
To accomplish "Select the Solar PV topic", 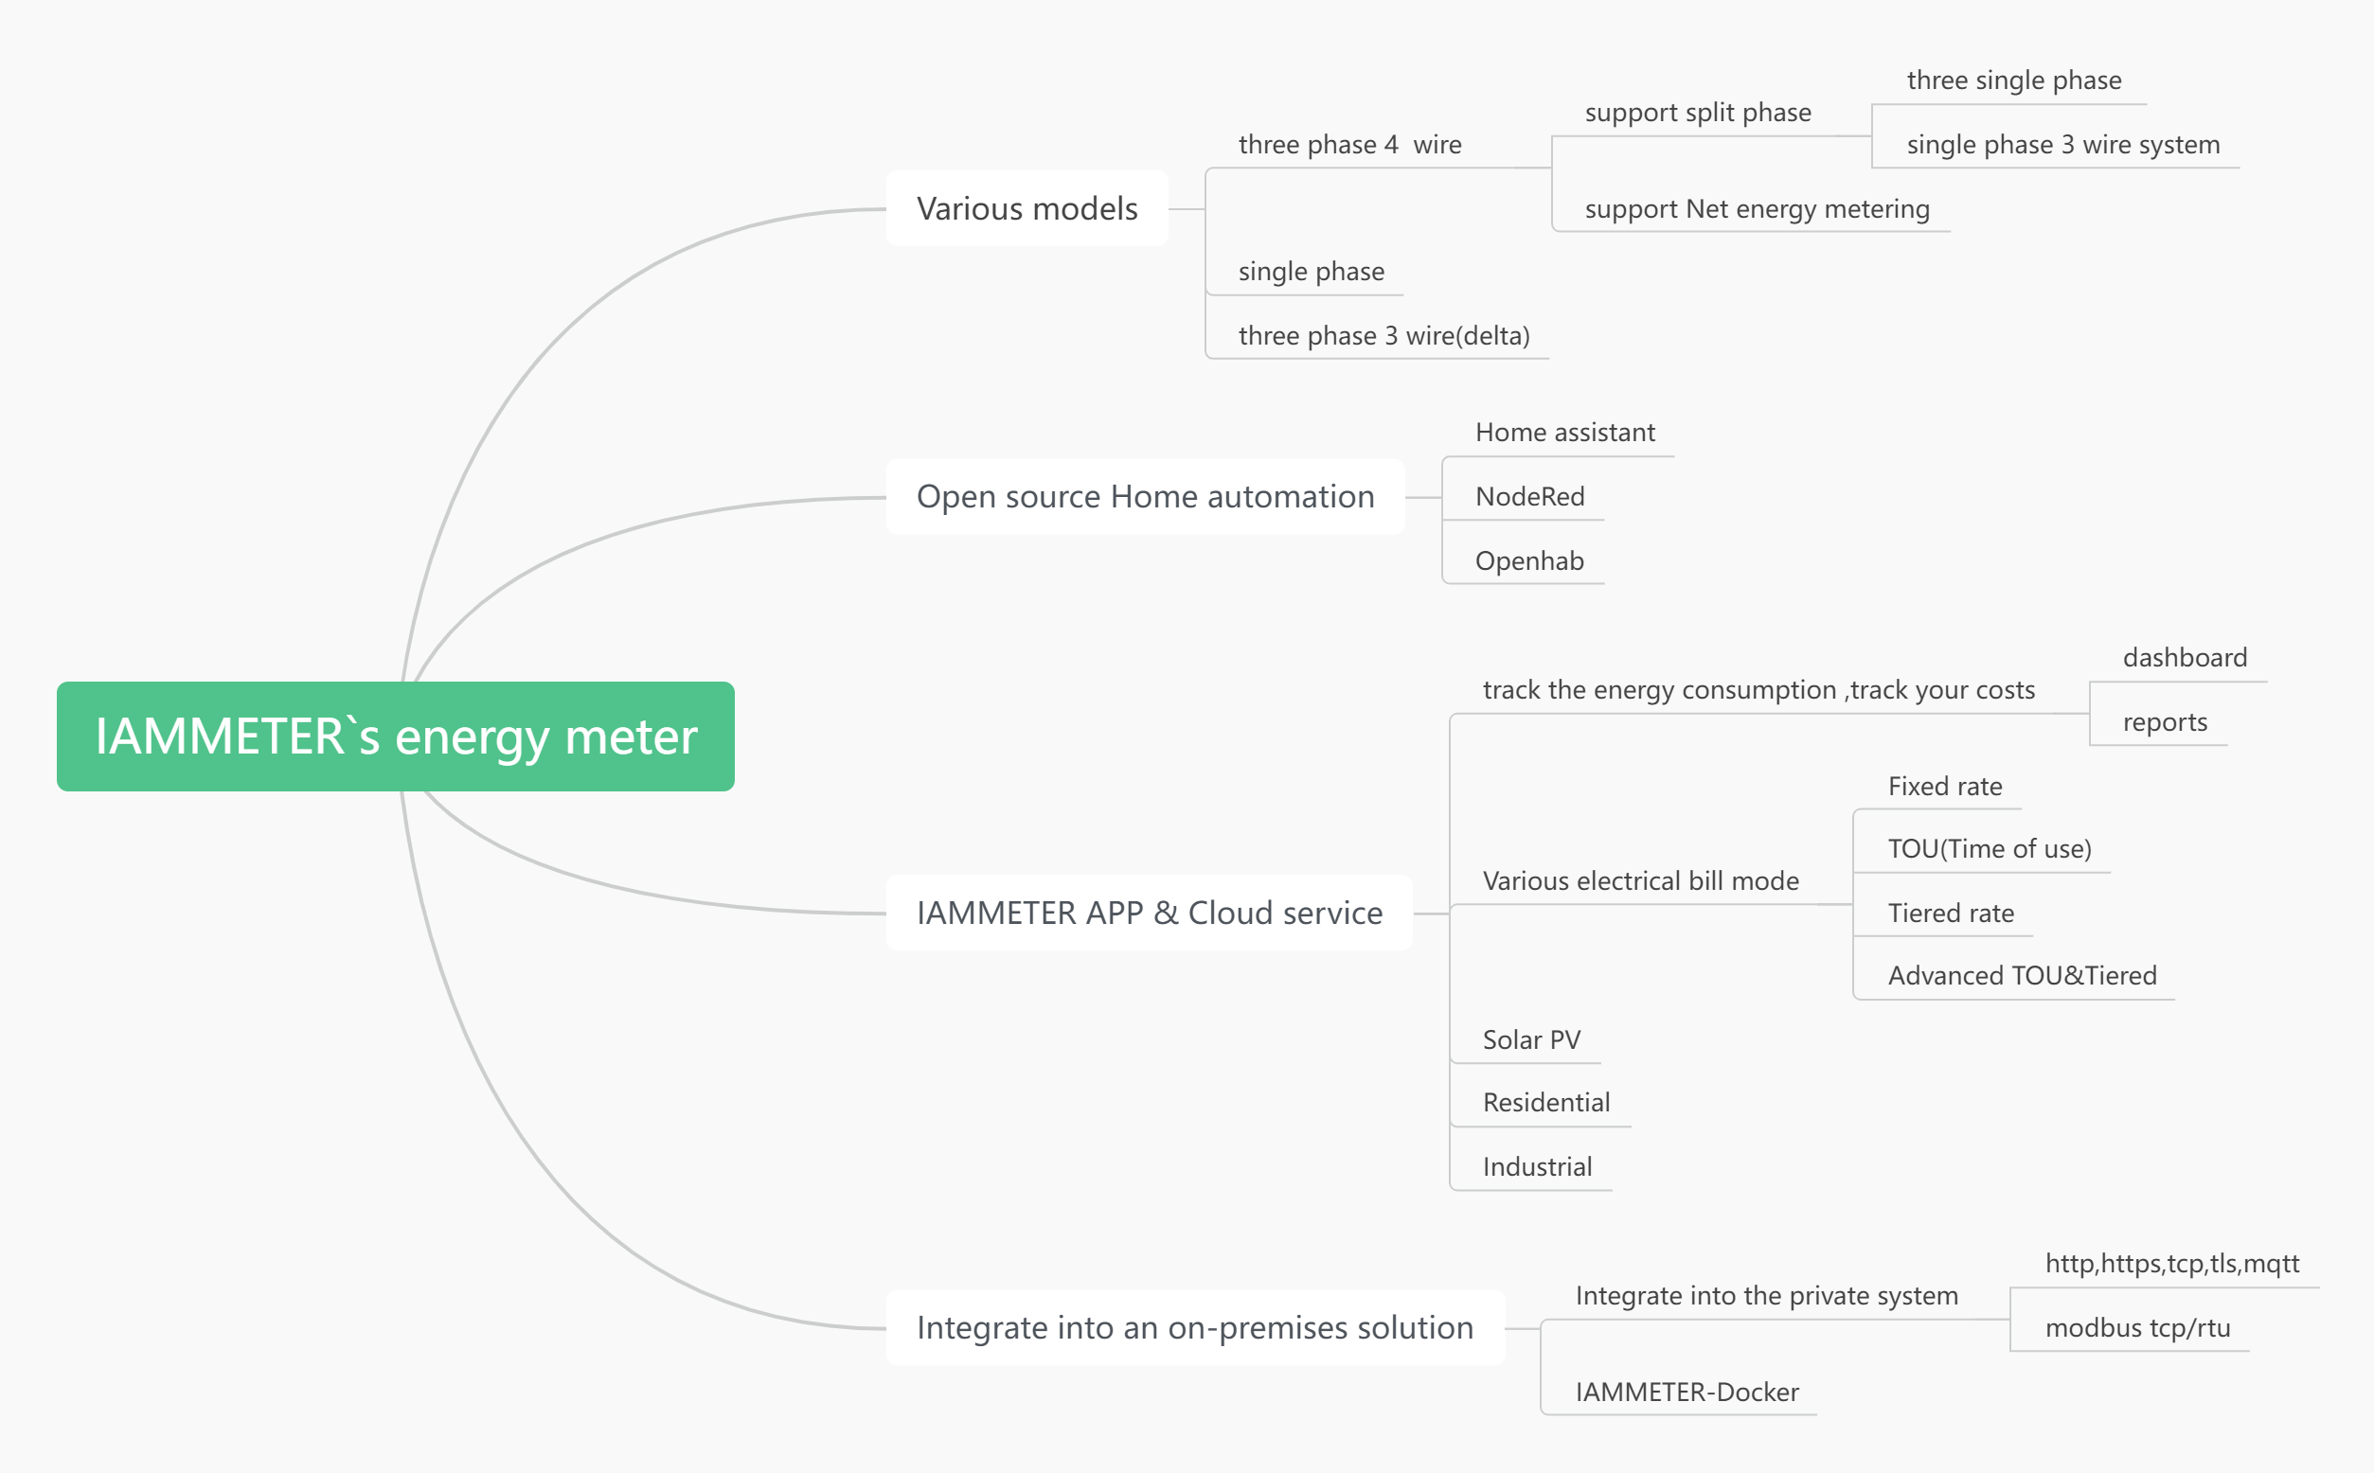I will pyautogui.click(x=1531, y=1039).
